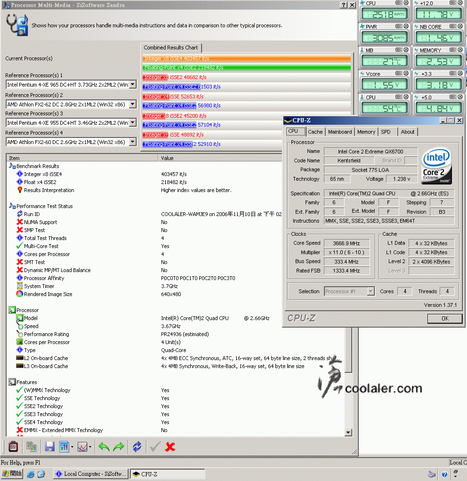Click the grey checkmark OK icon
467x481 pixels.
[155, 447]
